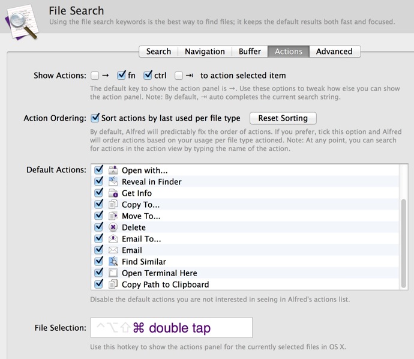414x359 pixels.
Task: Go to the Buffer tab
Action: coord(250,51)
